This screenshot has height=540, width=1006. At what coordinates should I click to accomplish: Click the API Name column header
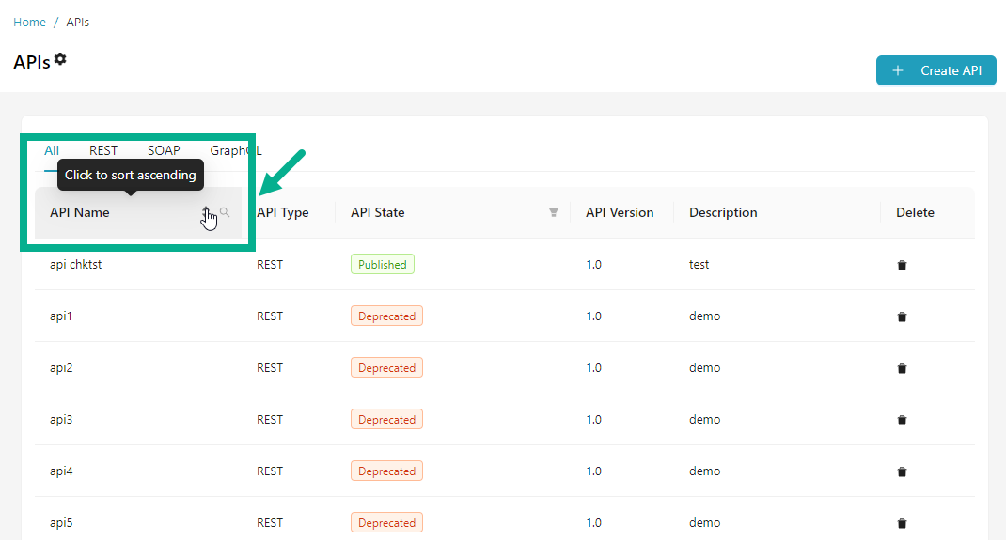(x=80, y=212)
